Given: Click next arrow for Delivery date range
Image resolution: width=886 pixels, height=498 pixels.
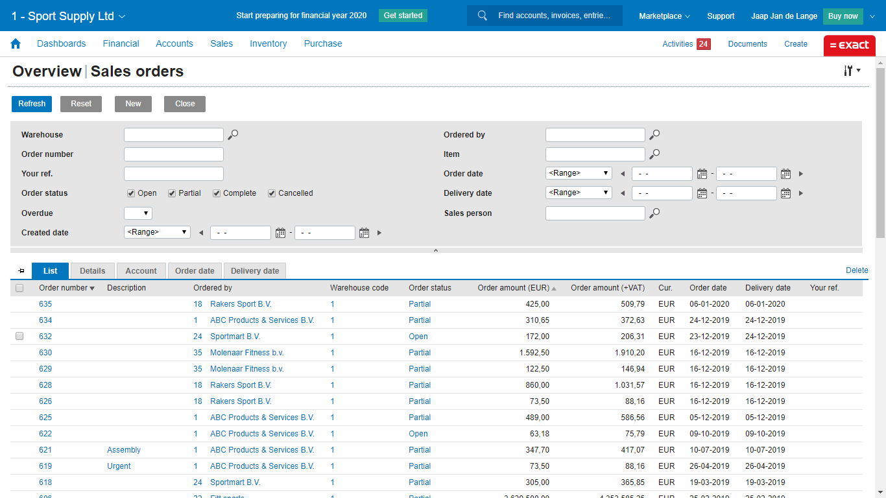Looking at the screenshot, I should pyautogui.click(x=801, y=193).
